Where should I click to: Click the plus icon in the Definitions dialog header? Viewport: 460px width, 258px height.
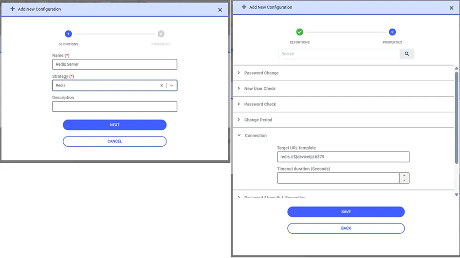click(x=13, y=9)
